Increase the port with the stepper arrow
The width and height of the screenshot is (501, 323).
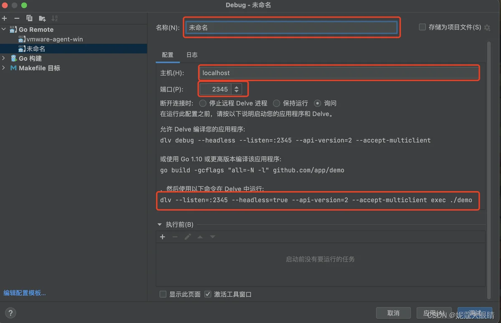point(236,87)
